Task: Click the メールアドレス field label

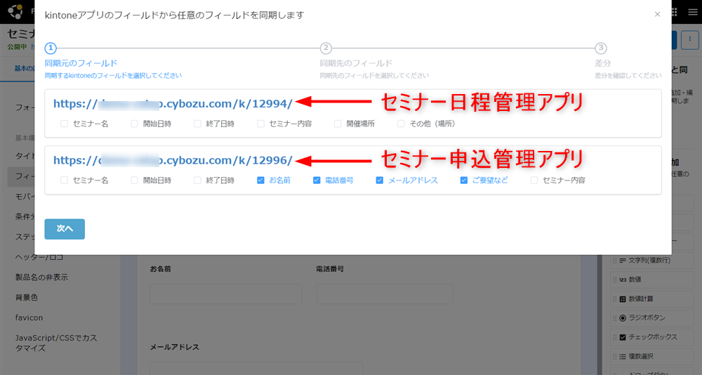Action: coord(175,347)
